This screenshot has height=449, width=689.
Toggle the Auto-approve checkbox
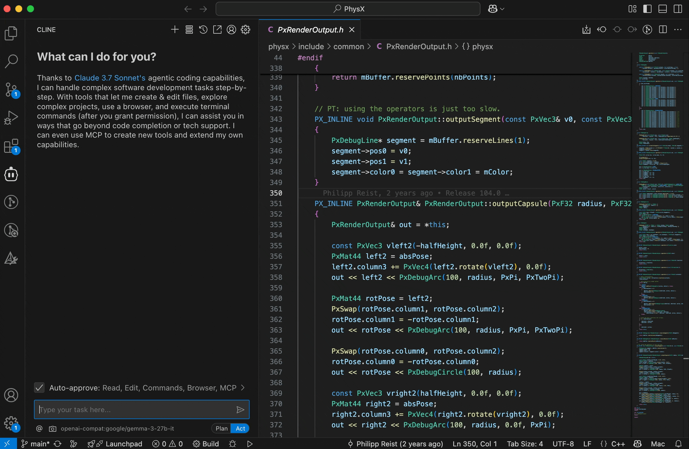(39, 388)
